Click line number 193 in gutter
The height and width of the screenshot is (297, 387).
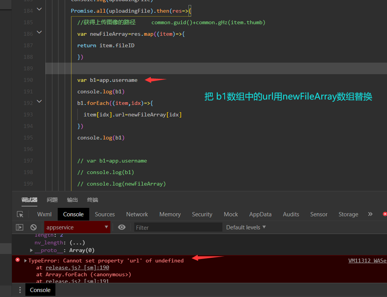(x=28, y=114)
